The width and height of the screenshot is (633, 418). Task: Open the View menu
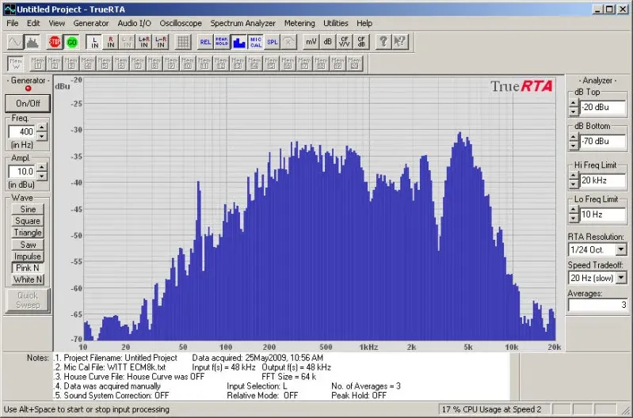tap(56, 24)
